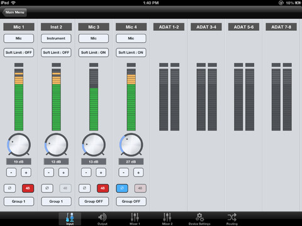302x226 pixels.
Task: Select the Mic 3 channel header
Action: pos(94,27)
